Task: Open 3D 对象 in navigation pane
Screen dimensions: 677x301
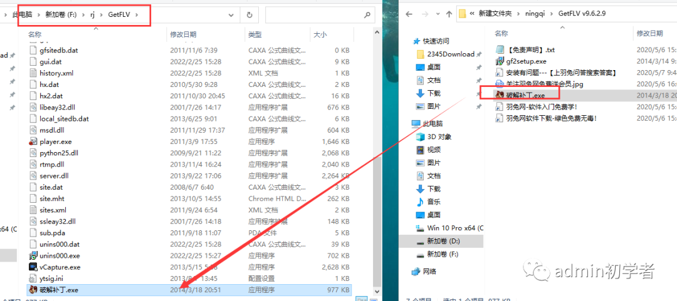Action: [x=439, y=136]
